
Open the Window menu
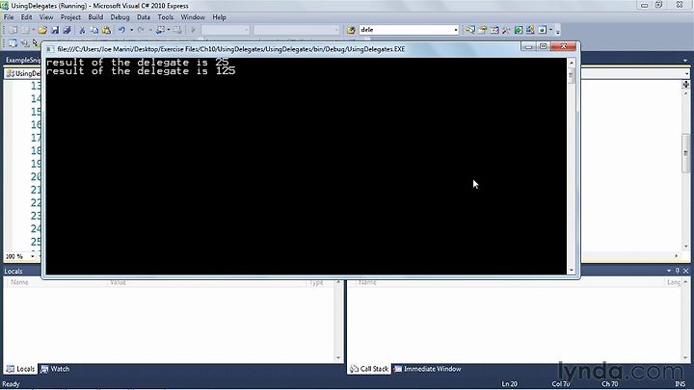click(193, 17)
